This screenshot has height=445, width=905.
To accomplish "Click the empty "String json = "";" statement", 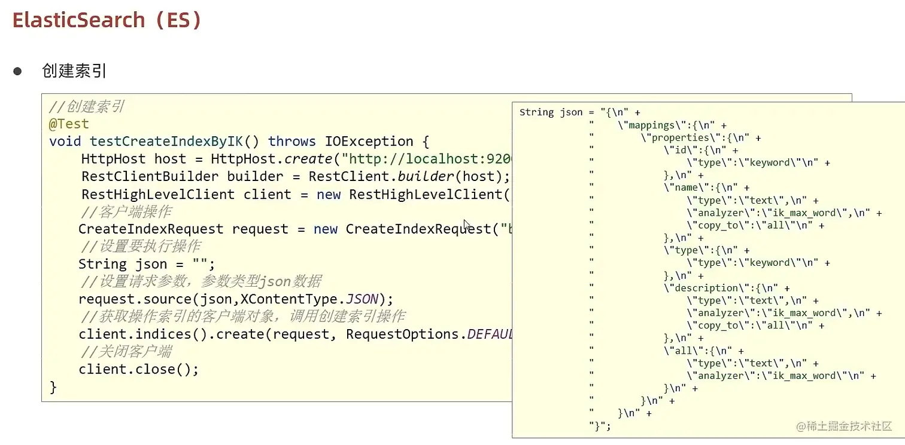I will [x=147, y=264].
